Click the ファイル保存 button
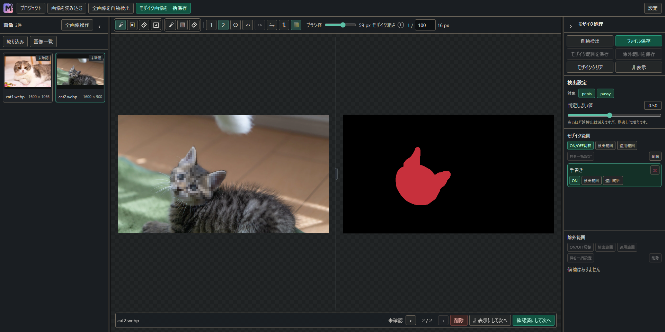This screenshot has height=332, width=665. [639, 41]
